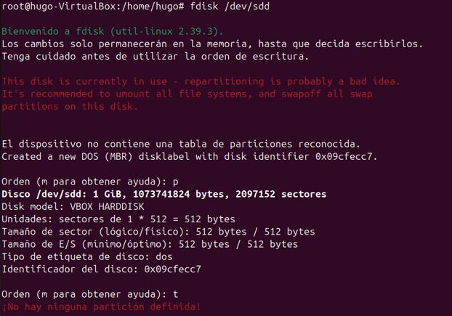452x316 pixels.
Task: Click the line starting Los cambios solo permanecerán
Action: click(x=210, y=44)
